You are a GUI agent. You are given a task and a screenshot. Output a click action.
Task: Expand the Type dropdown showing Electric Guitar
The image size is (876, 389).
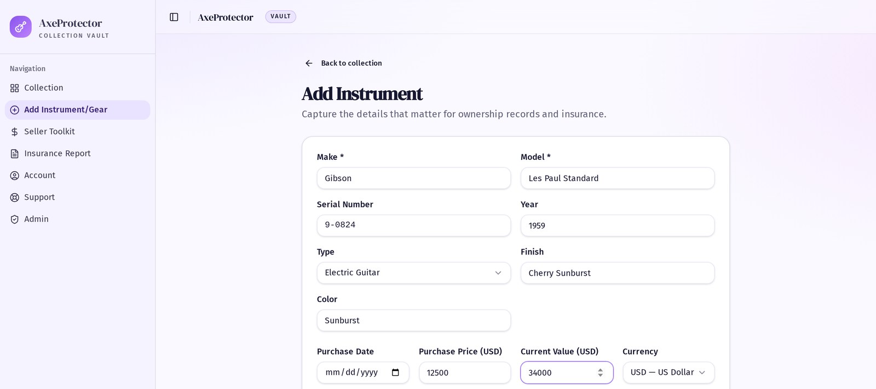pos(414,273)
